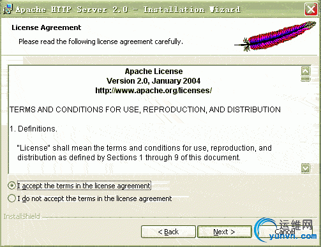Click the 'Please read the following license' text
Screen dimensions: 321x247
coord(101,41)
